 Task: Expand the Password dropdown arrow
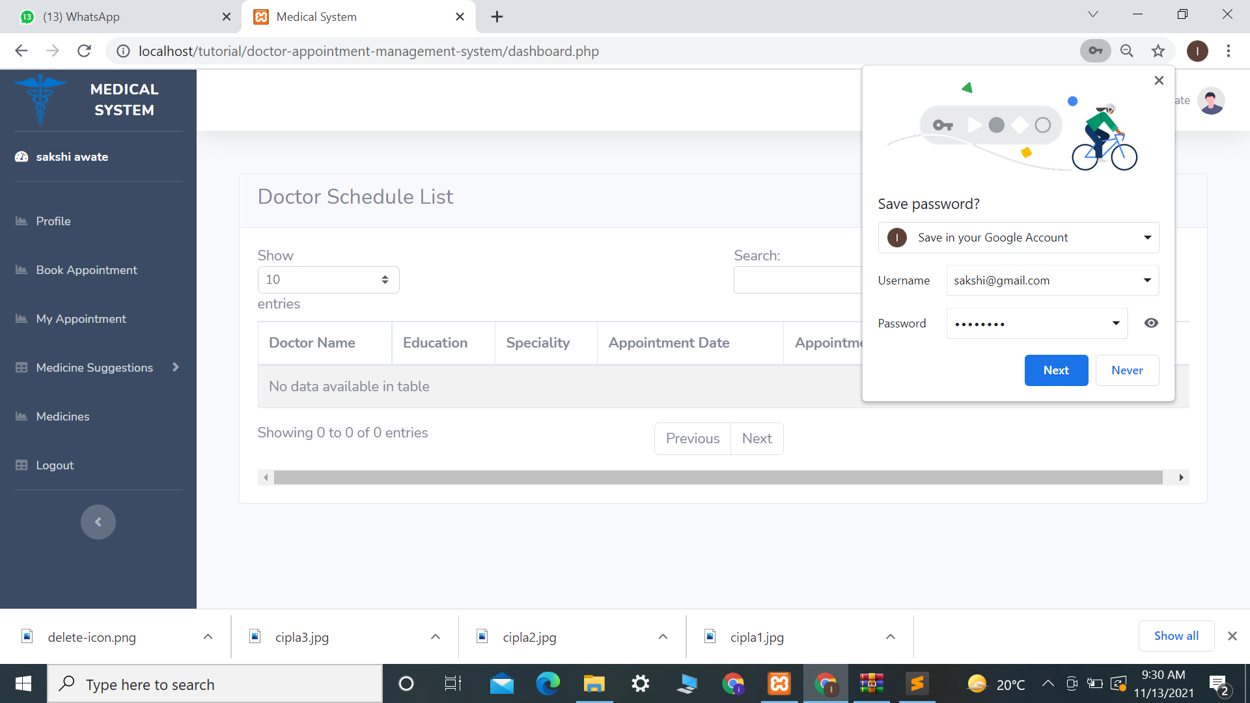pos(1116,324)
